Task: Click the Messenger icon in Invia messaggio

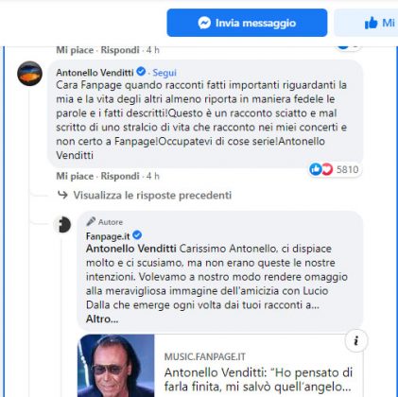Action: coord(204,23)
